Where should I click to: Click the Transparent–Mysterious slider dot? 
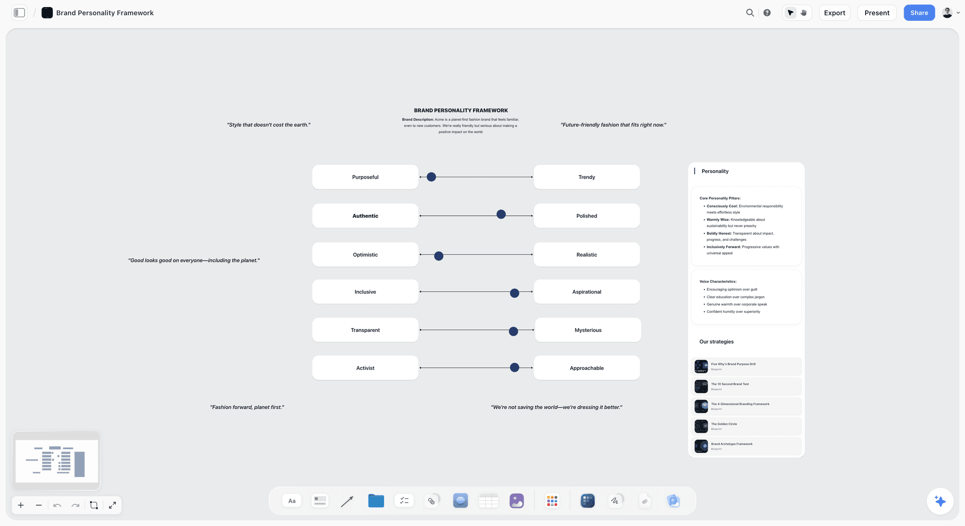click(514, 331)
